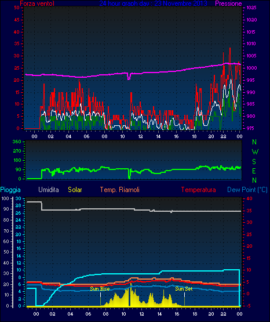
Task: Click the magenta 'Pressione' label
Action: (228, 3)
